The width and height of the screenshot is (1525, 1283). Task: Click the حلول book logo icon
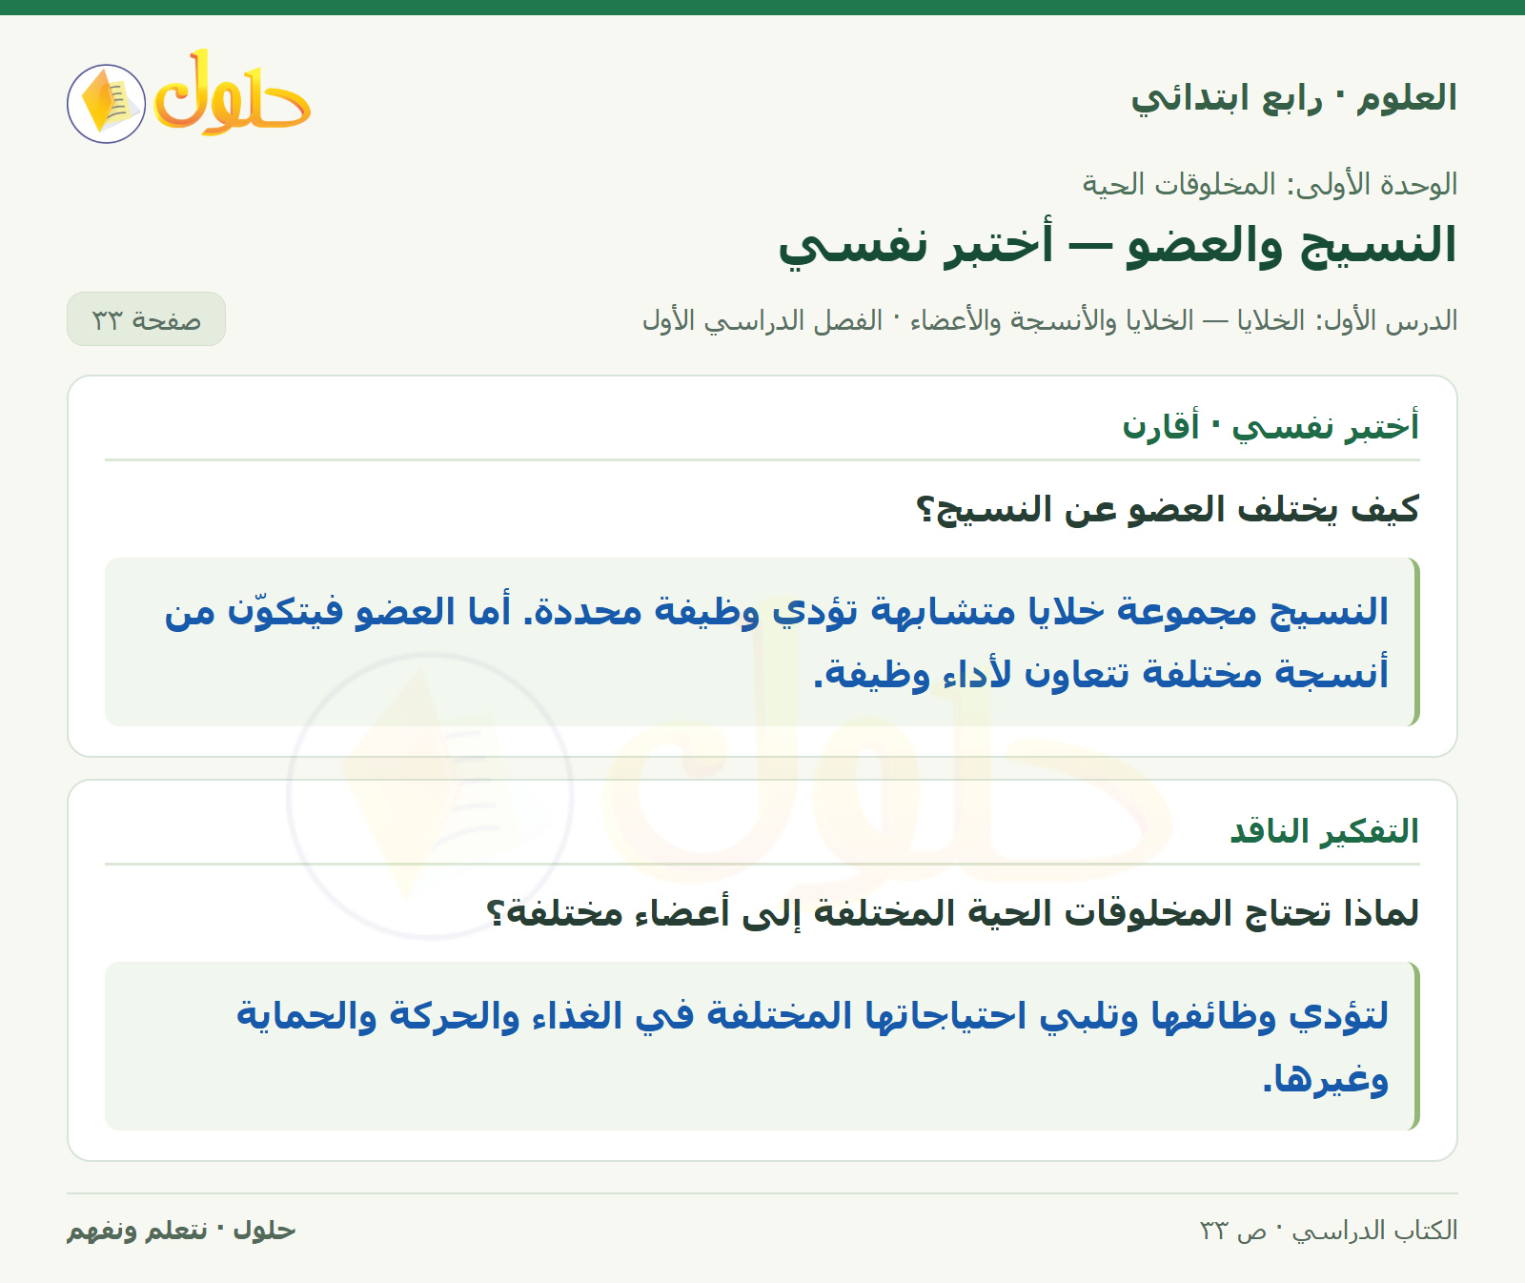point(106,104)
